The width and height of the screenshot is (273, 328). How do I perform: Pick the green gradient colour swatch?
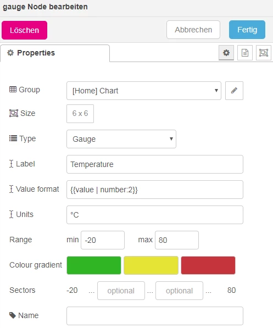click(94, 265)
